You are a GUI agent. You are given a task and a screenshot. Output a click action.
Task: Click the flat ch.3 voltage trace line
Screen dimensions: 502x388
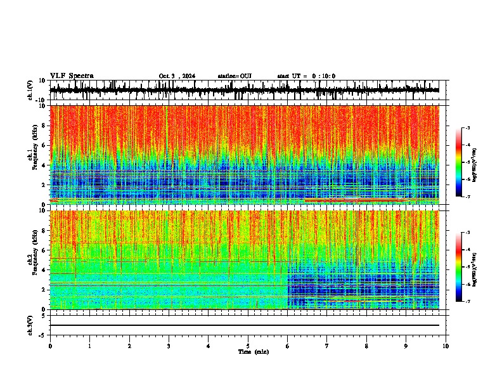click(244, 325)
